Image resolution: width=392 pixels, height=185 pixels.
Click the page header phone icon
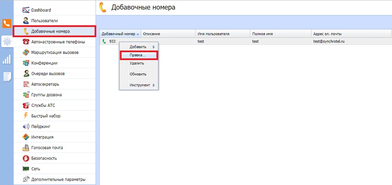click(x=103, y=7)
